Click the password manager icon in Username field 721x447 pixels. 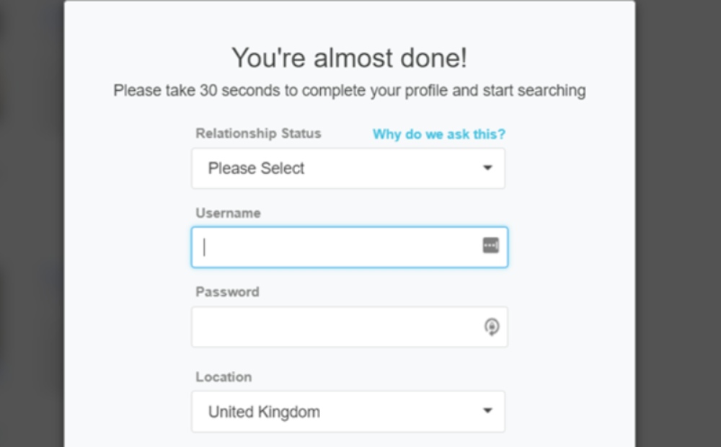491,246
